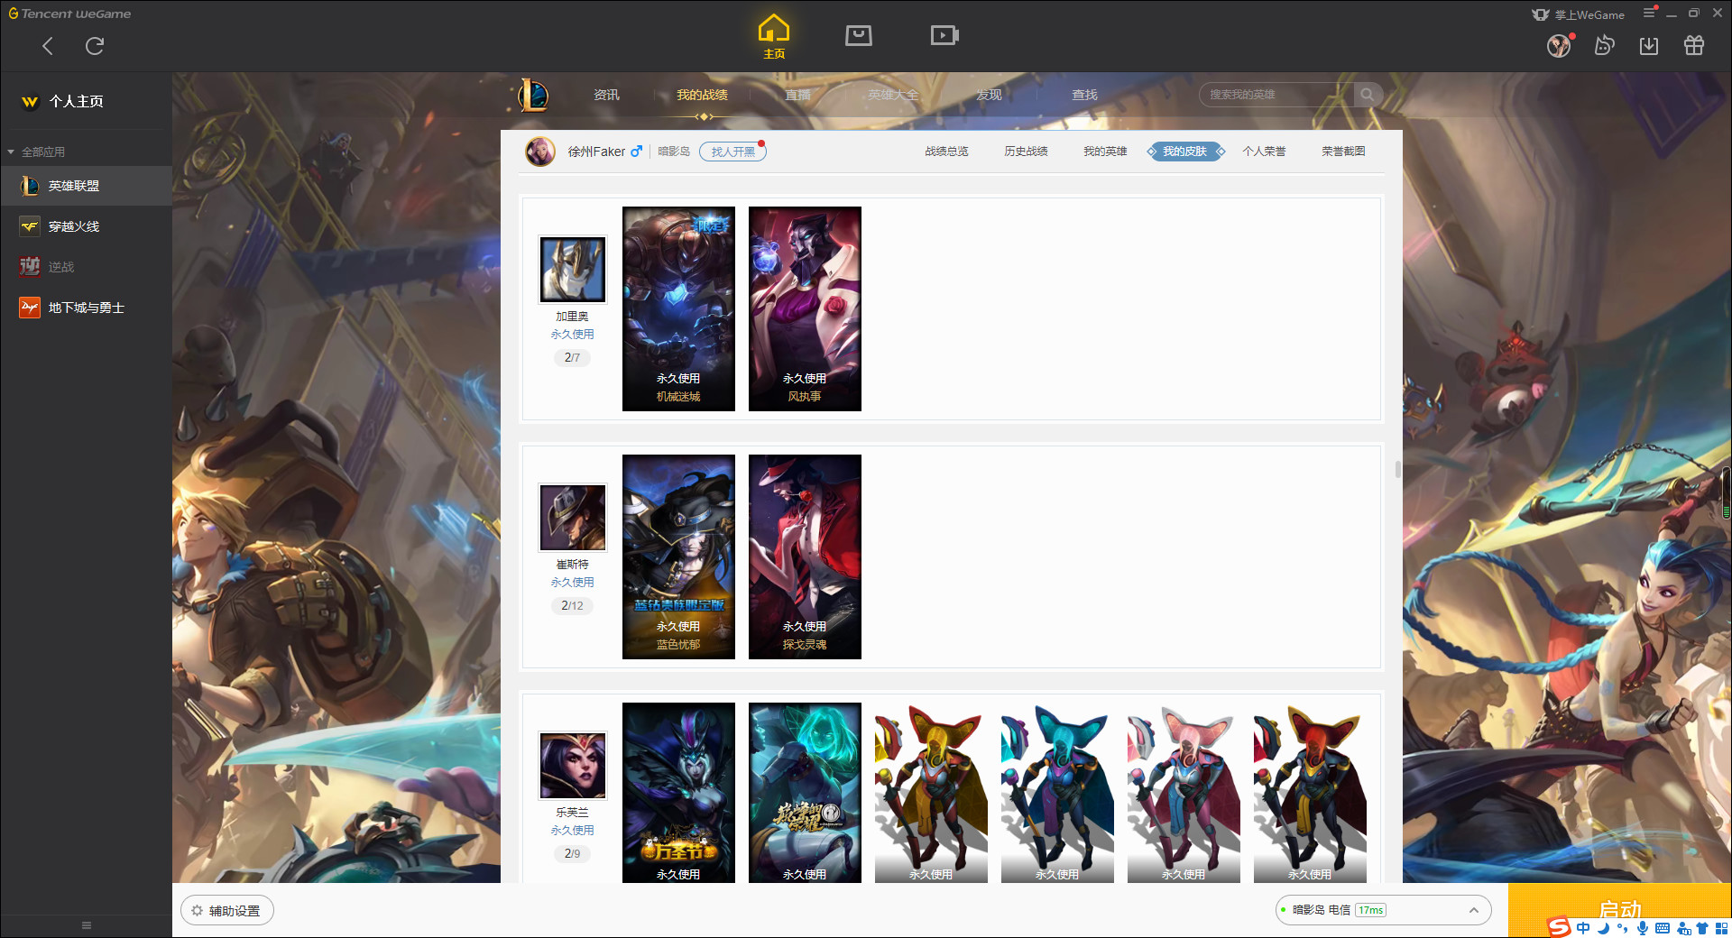Click the 找人开黑 button
The height and width of the screenshot is (938, 1732).
pyautogui.click(x=732, y=152)
